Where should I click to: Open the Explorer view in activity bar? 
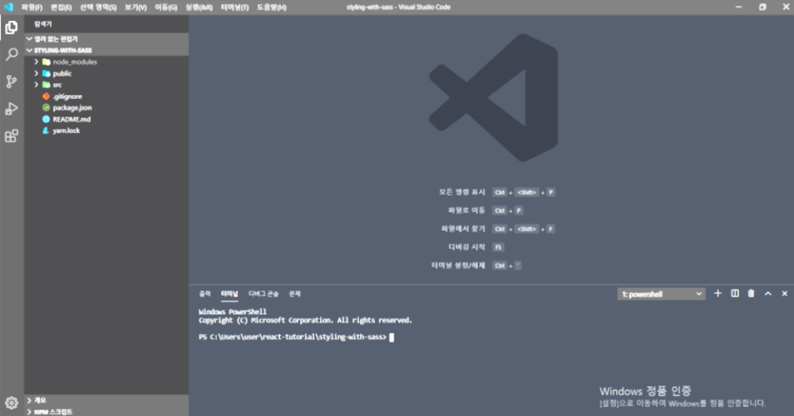[11, 27]
